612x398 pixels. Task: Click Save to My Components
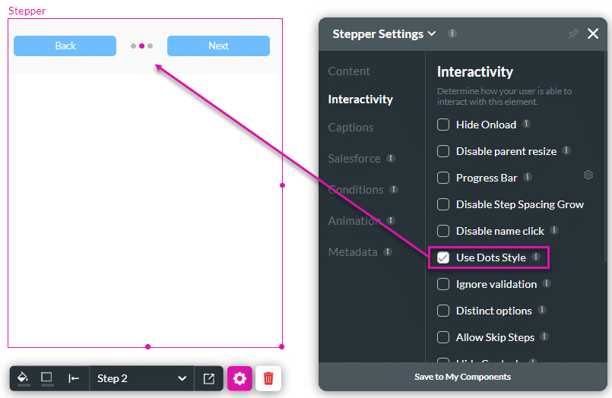pyautogui.click(x=462, y=377)
